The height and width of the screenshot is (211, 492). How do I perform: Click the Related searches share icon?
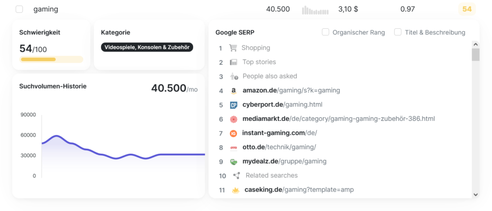pyautogui.click(x=236, y=176)
